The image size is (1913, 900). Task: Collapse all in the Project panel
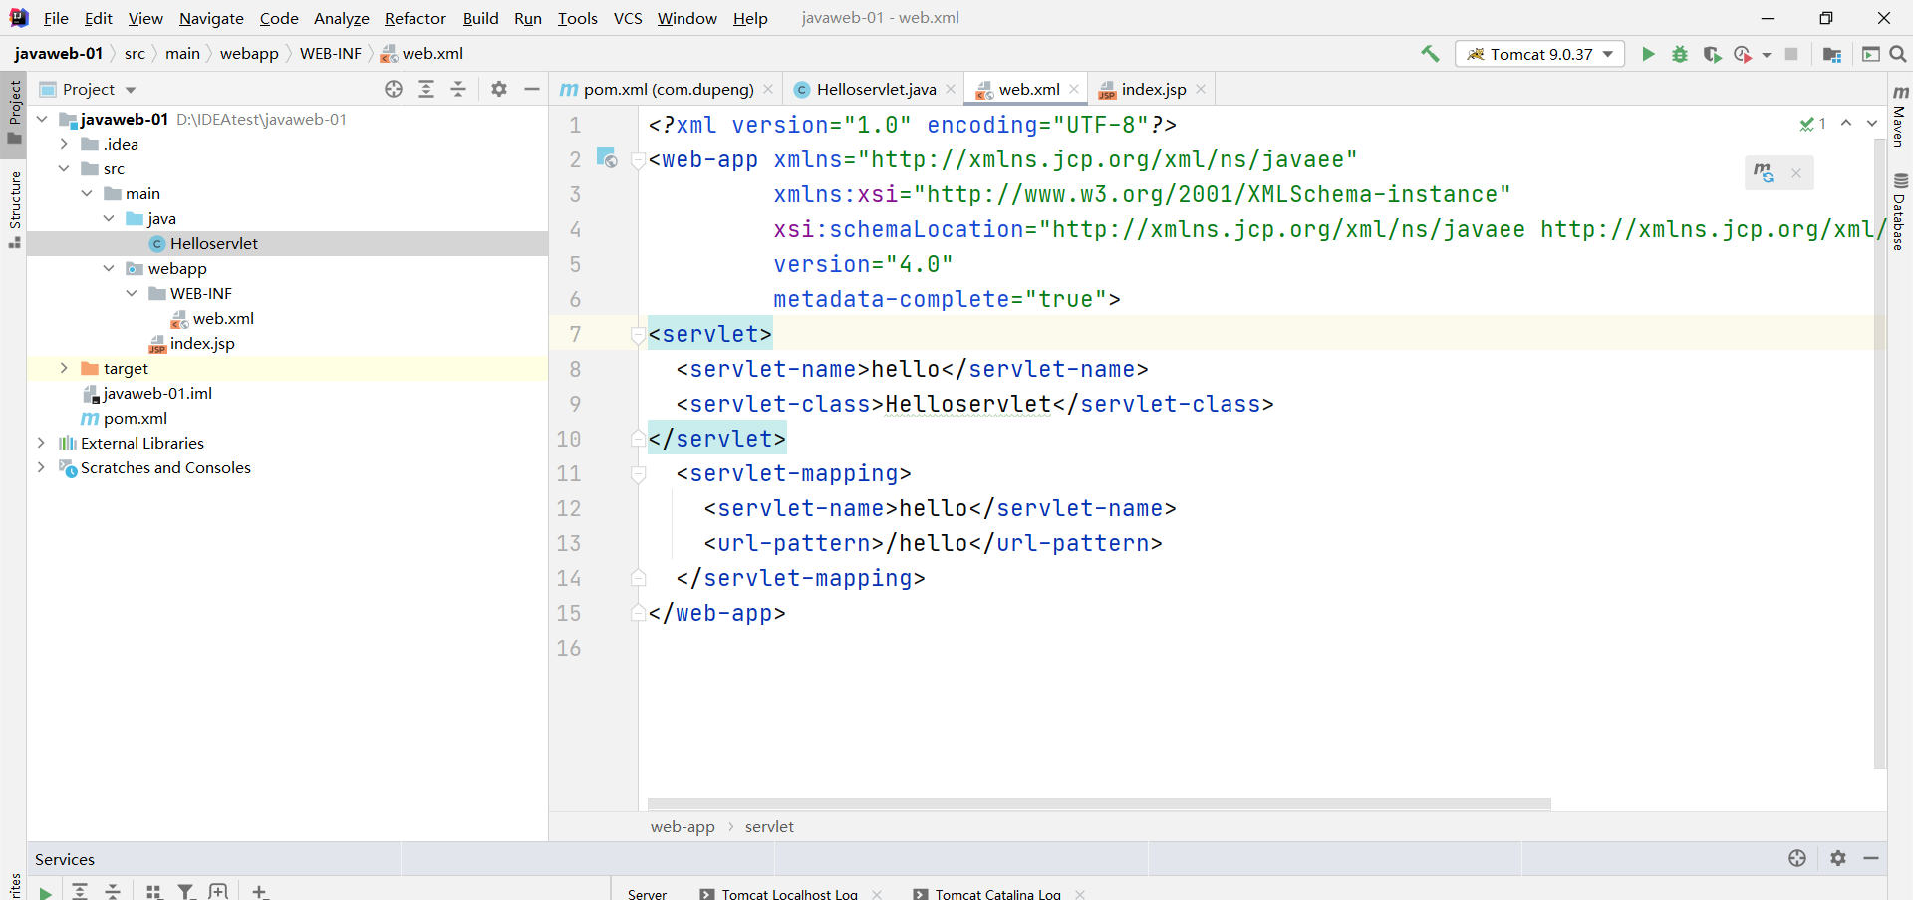click(x=458, y=89)
